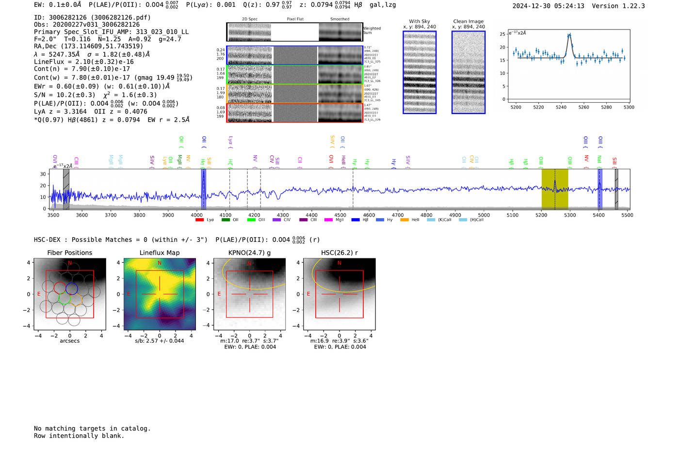Click the m:17.0 re:3.7" s:3.7" caption

pyautogui.click(x=249, y=341)
